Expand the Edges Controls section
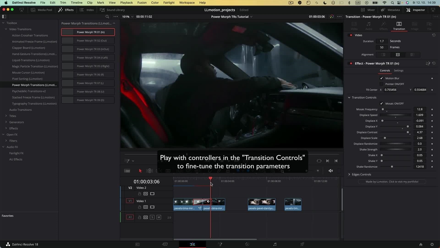440x248 pixels. tap(349, 174)
